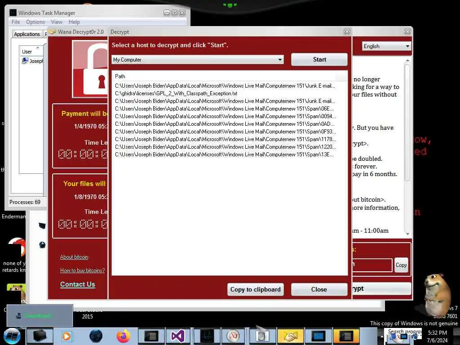The image size is (460, 345).
Task: Open the Contact Us link
Action: (x=77, y=284)
